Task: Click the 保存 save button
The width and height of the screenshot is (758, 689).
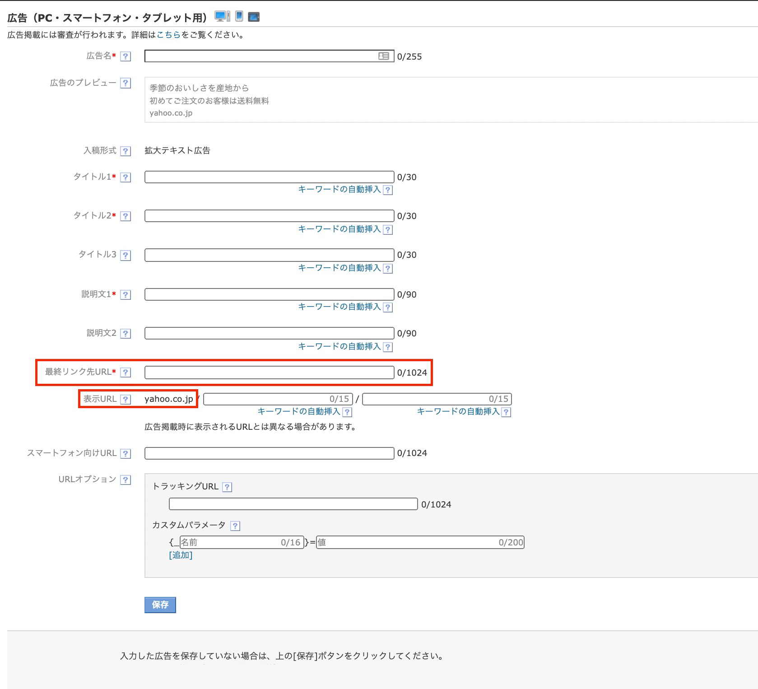Action: [x=160, y=605]
